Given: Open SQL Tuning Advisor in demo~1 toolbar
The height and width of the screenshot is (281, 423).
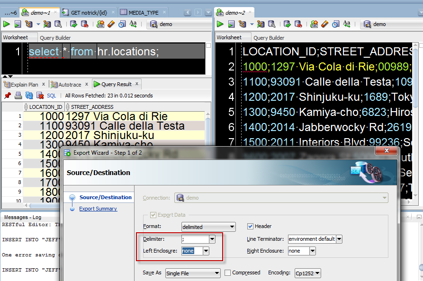Looking at the screenshot, I should click(58, 24).
